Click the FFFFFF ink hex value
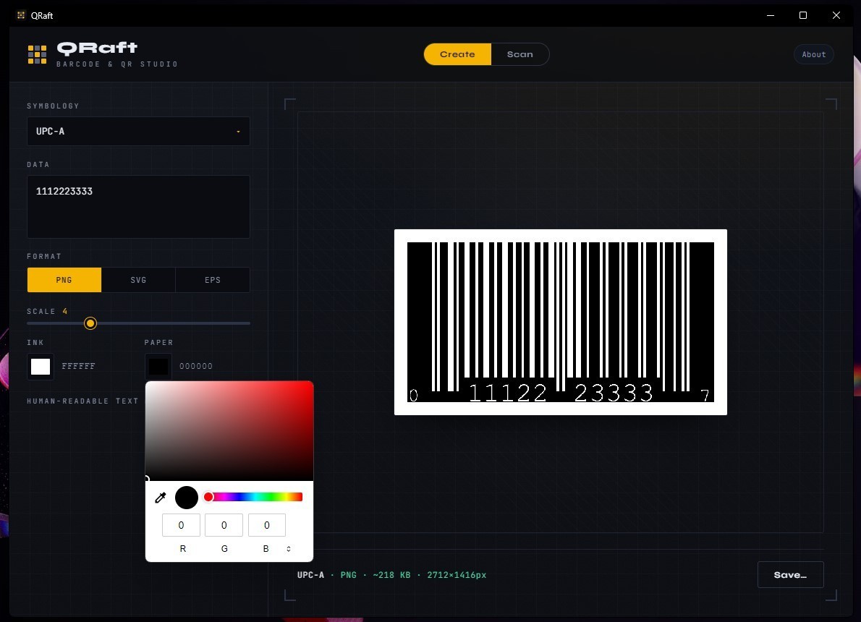This screenshot has width=861, height=622. (79, 366)
